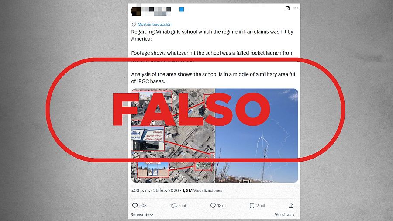This screenshot has width=393, height=221.
Task: Click the post timestamp 5:33 p. m.
Action: pos(140,190)
